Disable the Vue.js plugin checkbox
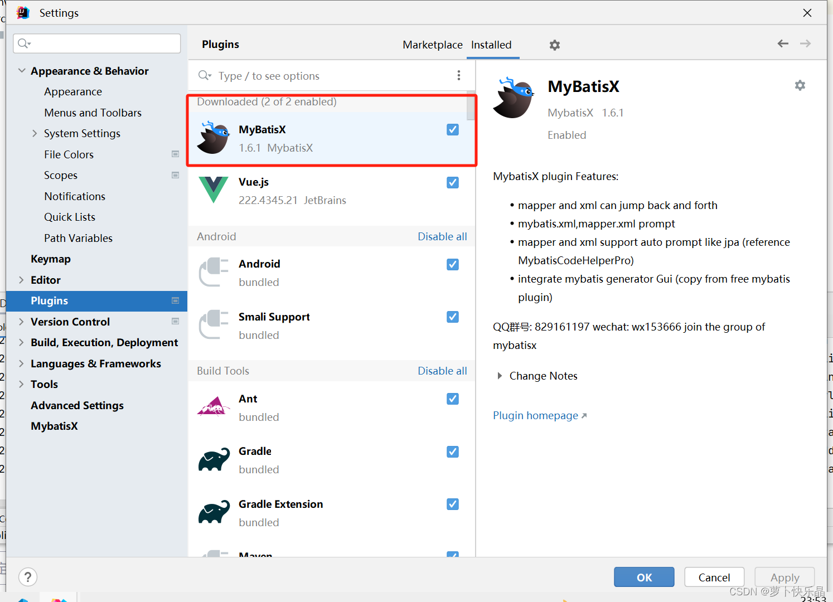 tap(453, 182)
